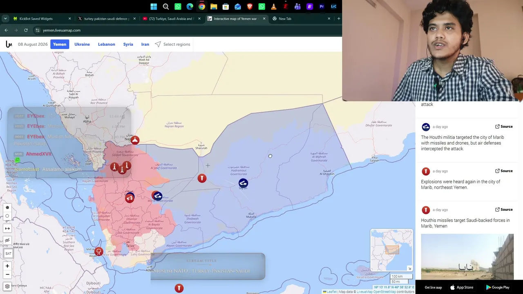Select the circle draw tool
This screenshot has width=523, height=294.
[x=7, y=216]
